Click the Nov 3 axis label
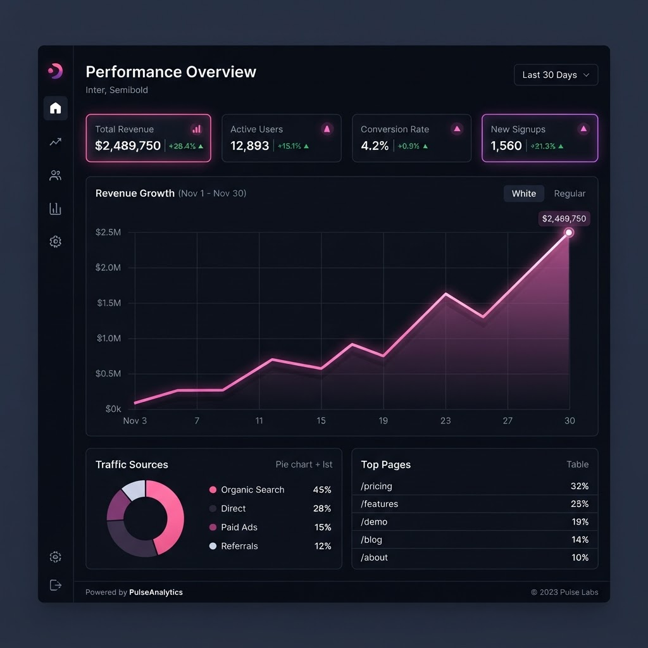This screenshot has width=648, height=648. 135,421
